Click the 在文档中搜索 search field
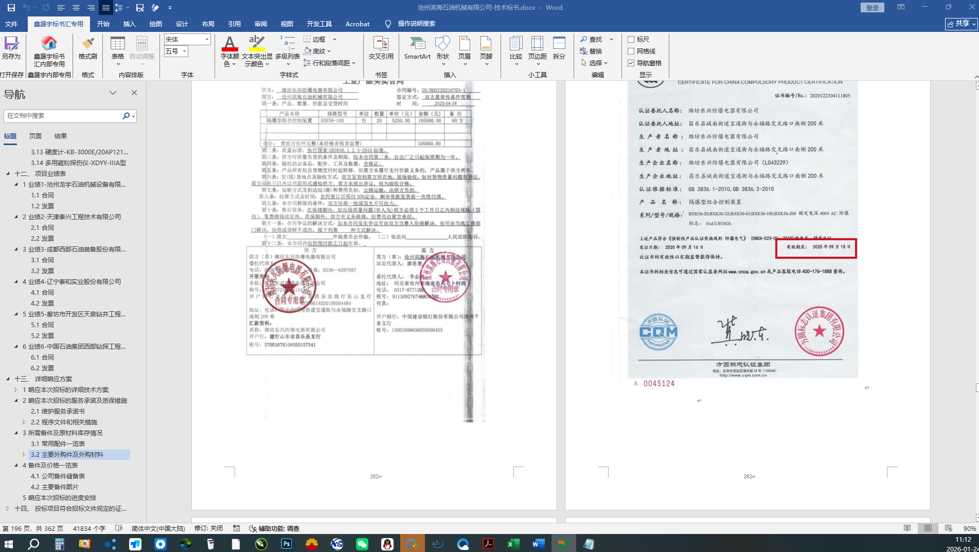This screenshot has width=979, height=552. pyautogui.click(x=63, y=116)
